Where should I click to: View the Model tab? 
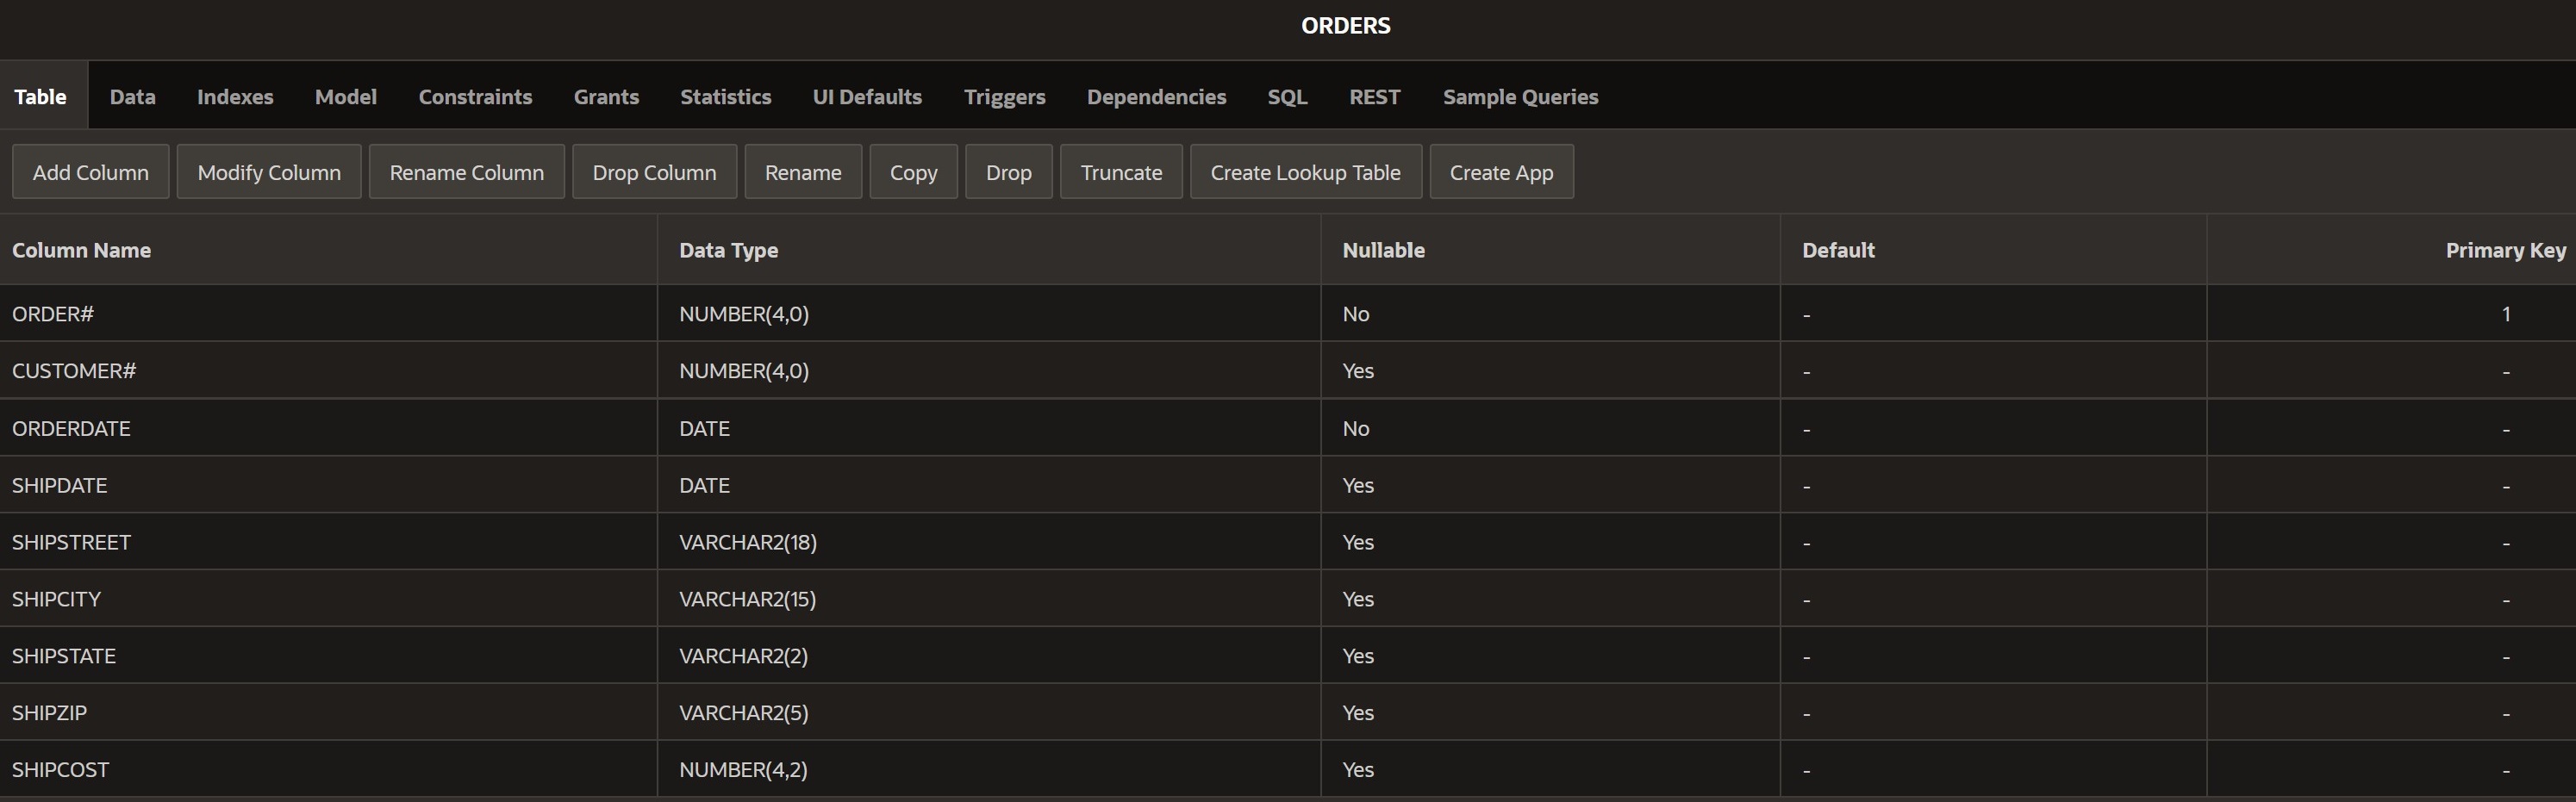345,96
